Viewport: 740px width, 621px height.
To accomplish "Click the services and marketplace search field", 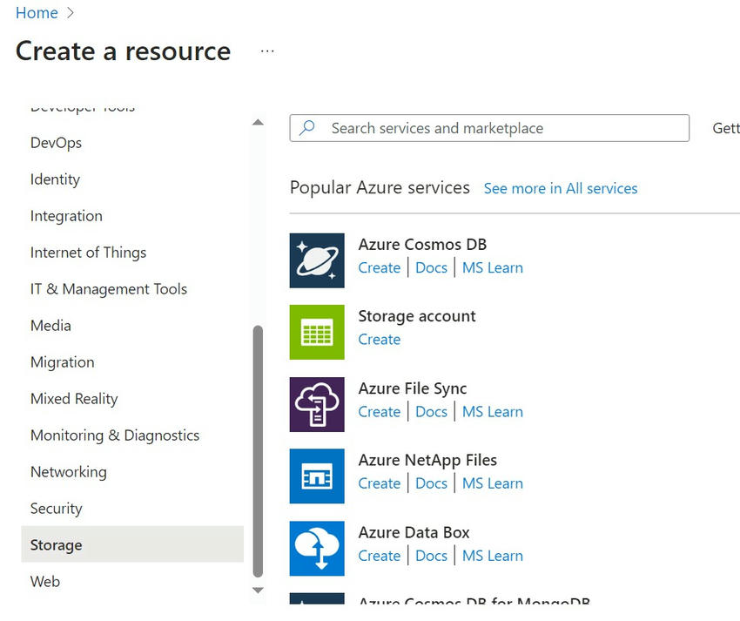I will 488,128.
